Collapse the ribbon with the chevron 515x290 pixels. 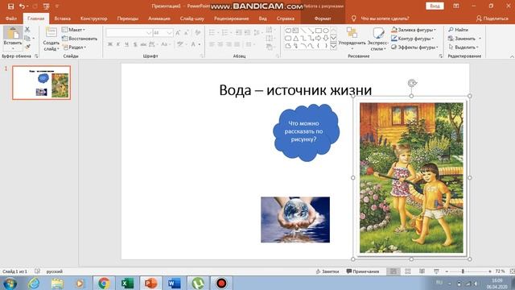point(512,56)
